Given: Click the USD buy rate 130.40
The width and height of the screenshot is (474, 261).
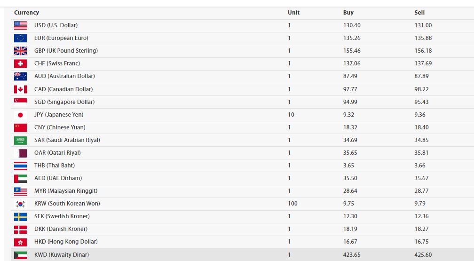Looking at the screenshot, I should pyautogui.click(x=352, y=25).
